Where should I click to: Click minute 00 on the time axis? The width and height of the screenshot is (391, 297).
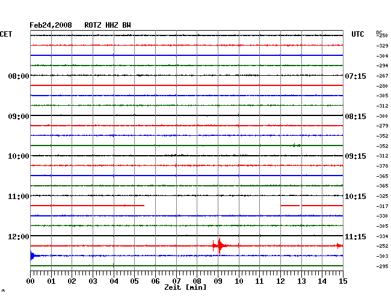[30, 281]
